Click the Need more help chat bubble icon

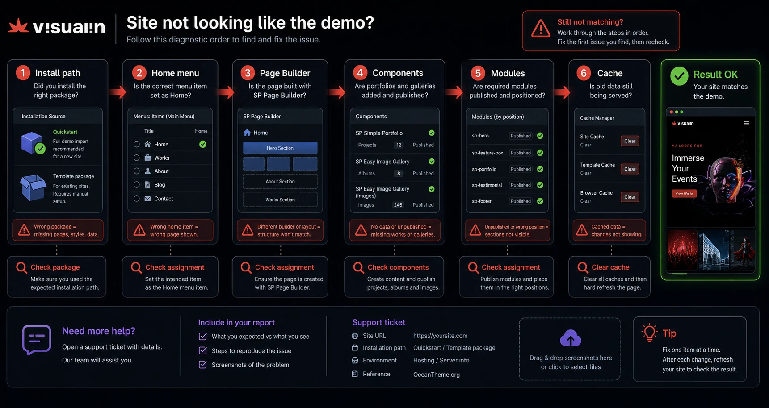click(37, 340)
